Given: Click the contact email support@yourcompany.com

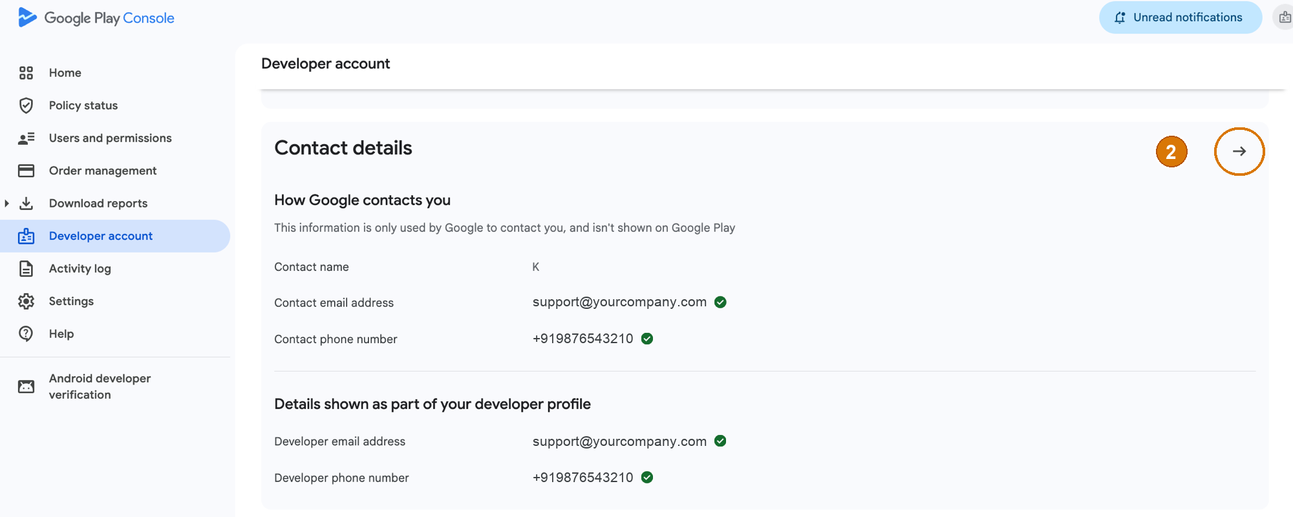Looking at the screenshot, I should point(619,302).
